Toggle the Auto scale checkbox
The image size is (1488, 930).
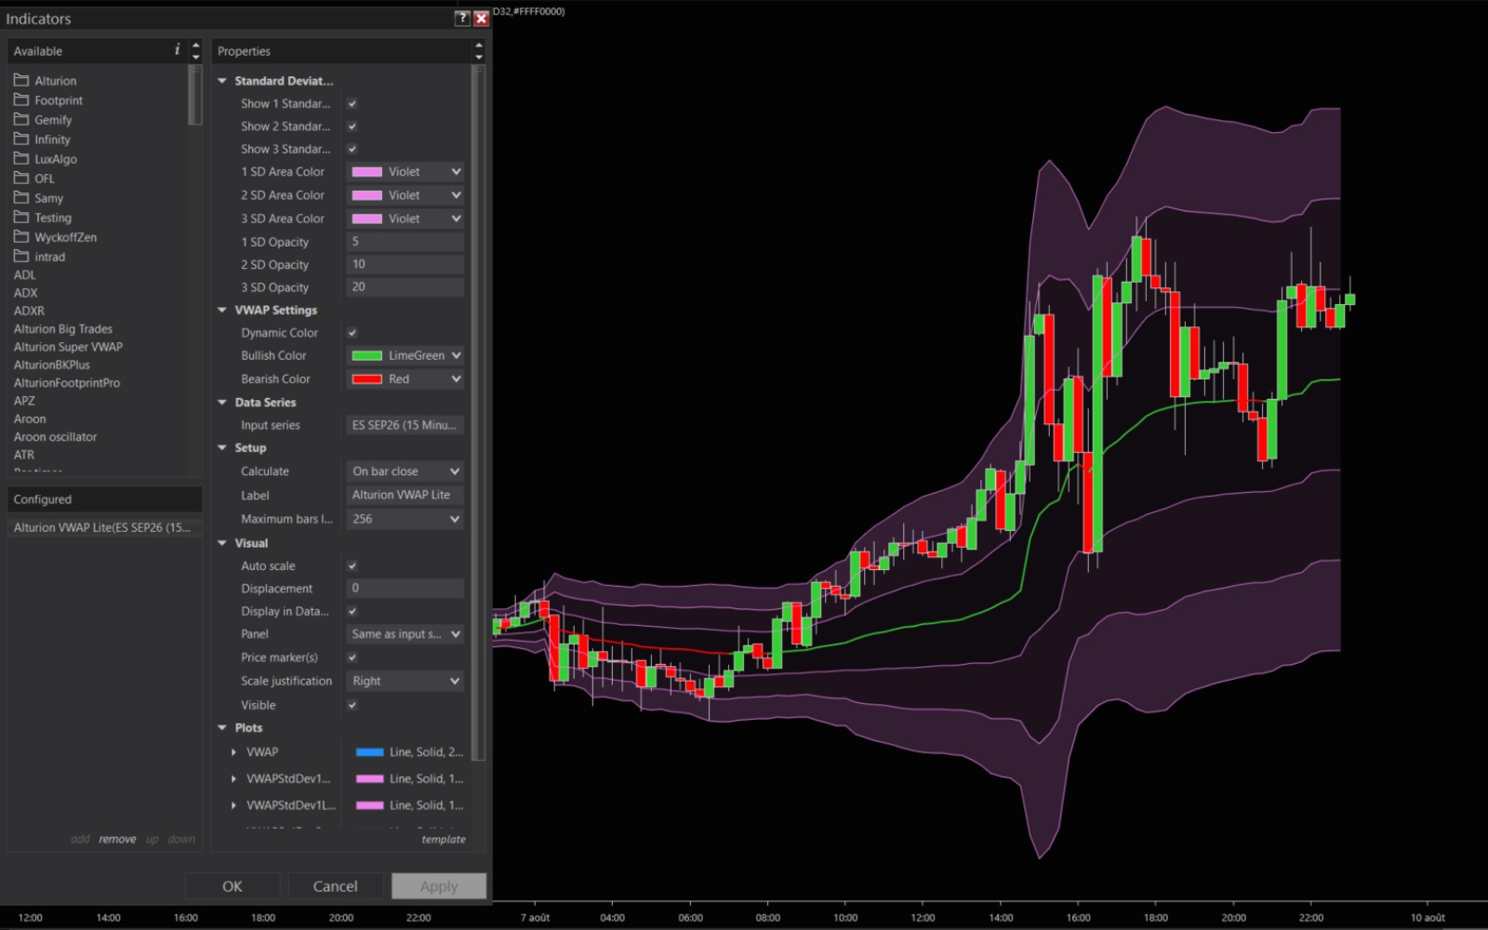point(352,565)
